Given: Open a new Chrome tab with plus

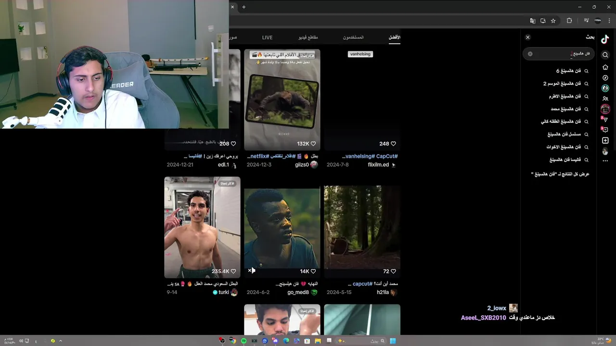Looking at the screenshot, I should [244, 7].
